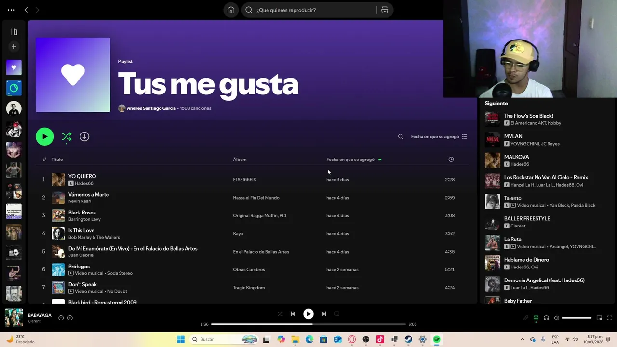Open artist Soda Stereo link
This screenshot has height=347, width=617.
coord(120,273)
